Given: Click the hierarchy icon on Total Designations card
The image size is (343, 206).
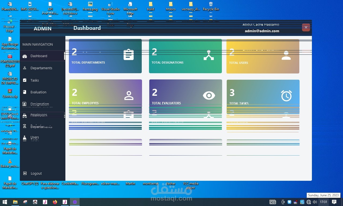Looking at the screenshot, I should pyautogui.click(x=209, y=54).
